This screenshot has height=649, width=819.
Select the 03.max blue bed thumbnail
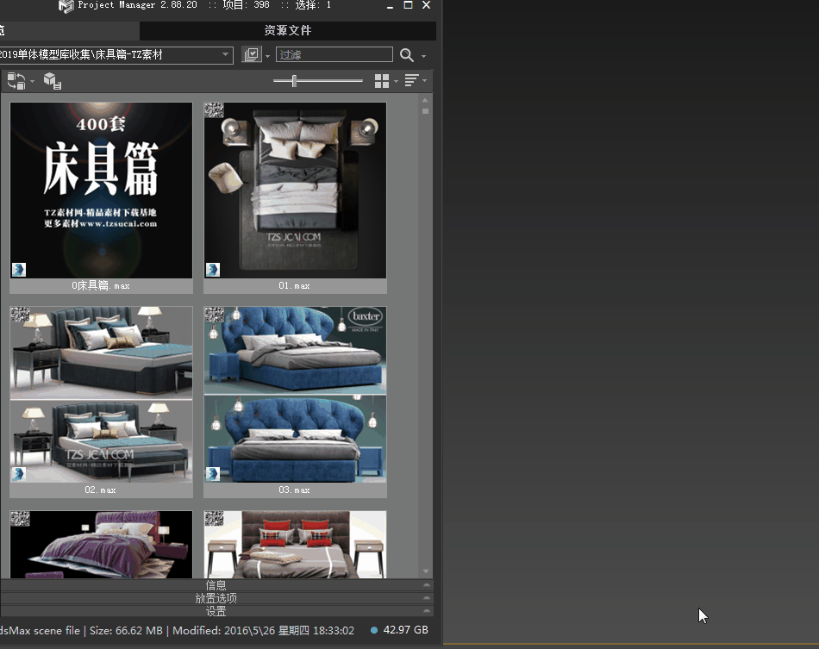[x=295, y=394]
